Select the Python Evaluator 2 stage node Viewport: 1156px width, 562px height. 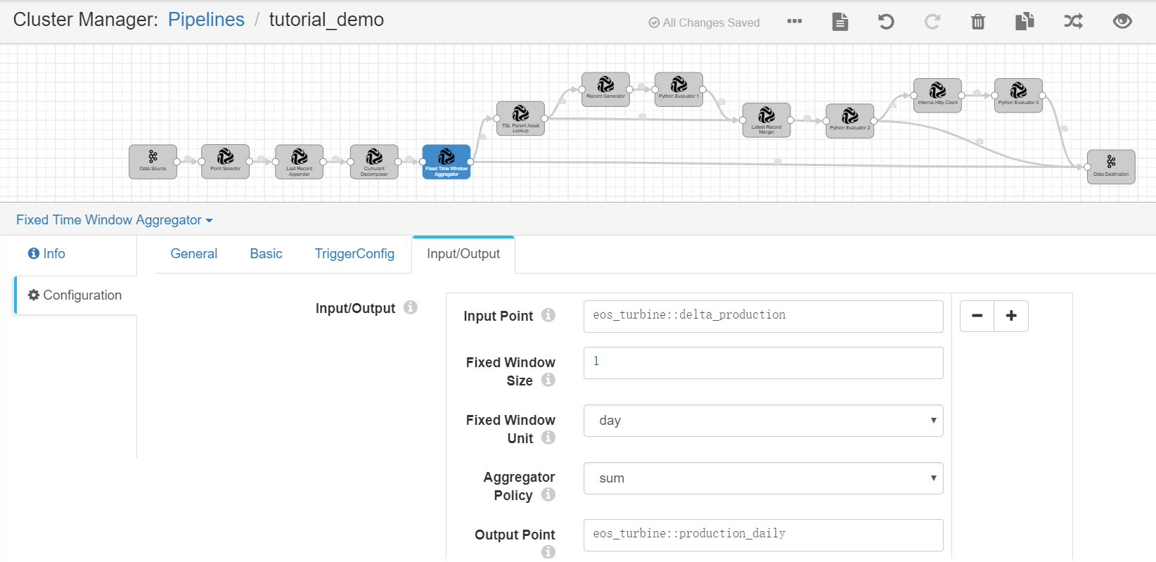(x=849, y=120)
